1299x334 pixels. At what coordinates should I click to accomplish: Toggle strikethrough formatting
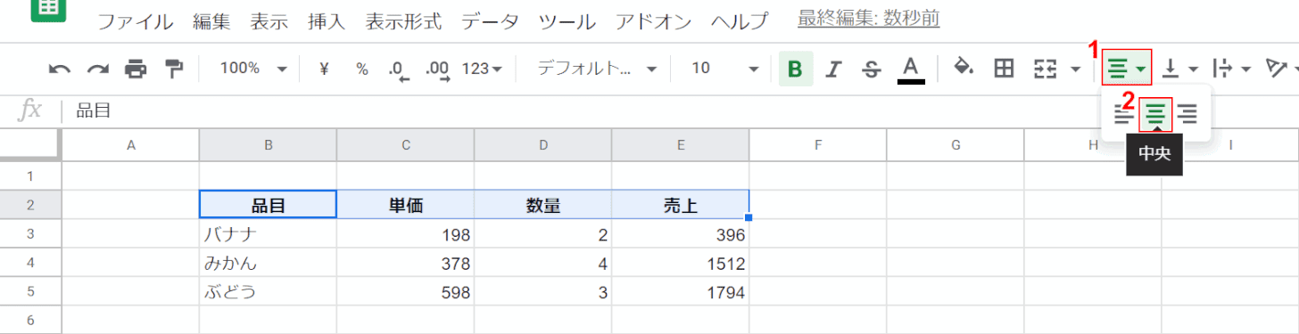[872, 69]
